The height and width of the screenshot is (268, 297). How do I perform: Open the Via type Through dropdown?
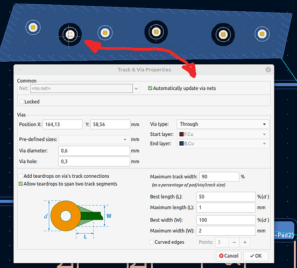223,124
